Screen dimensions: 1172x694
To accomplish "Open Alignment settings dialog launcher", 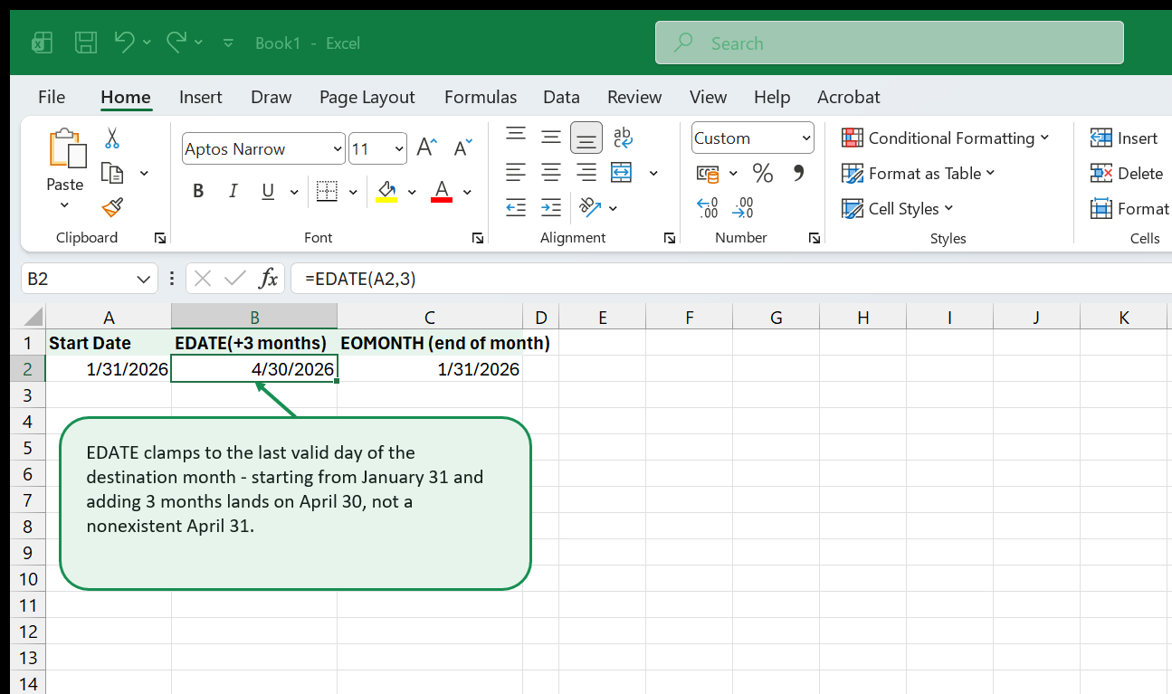I will pyautogui.click(x=670, y=238).
